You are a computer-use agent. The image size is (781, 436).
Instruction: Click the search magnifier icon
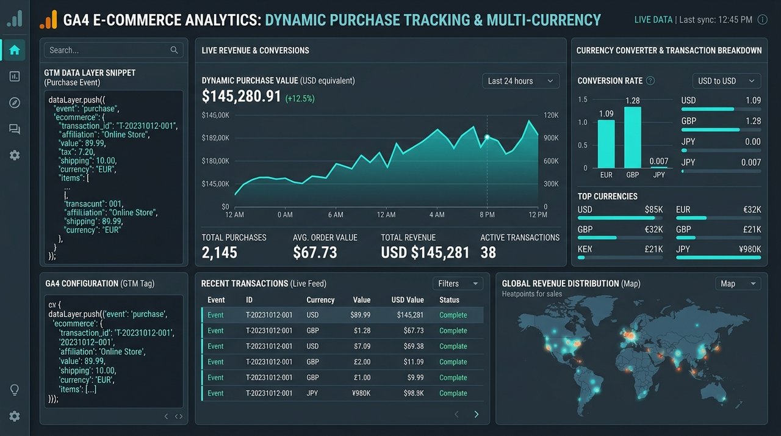[x=174, y=50]
